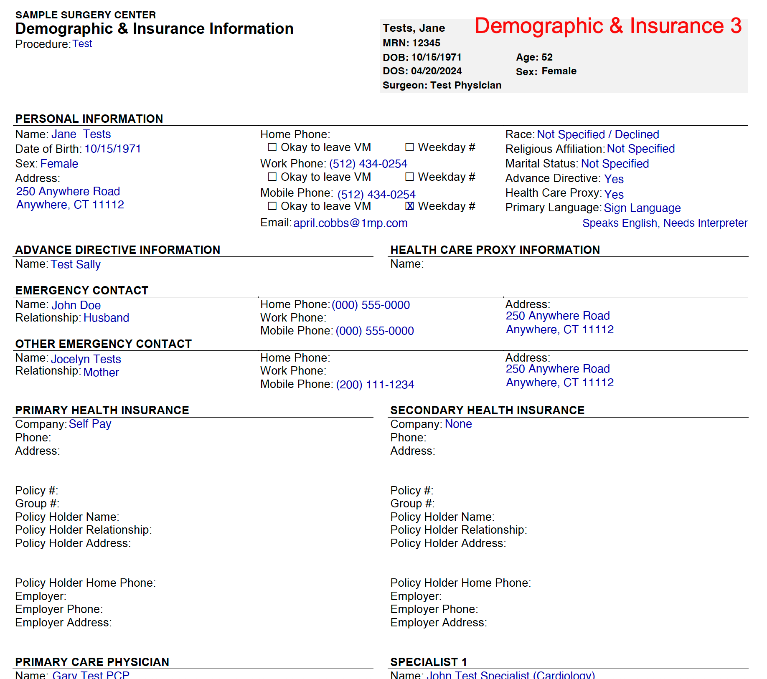Click Marital Status value 'Not Specified'
Image resolution: width=767 pixels, height=679 pixels.
tap(615, 164)
